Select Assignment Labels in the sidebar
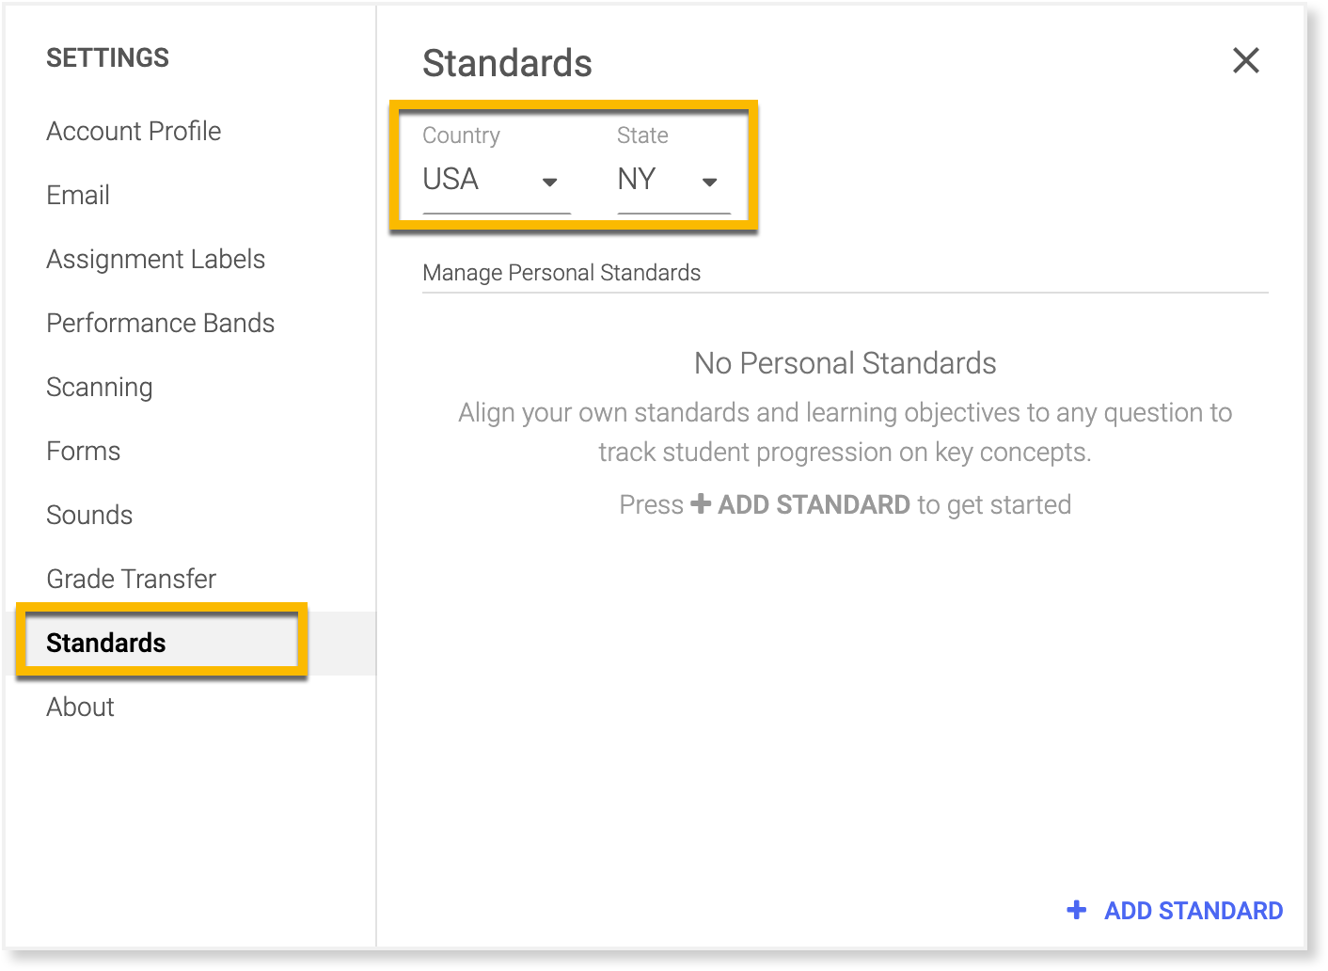 click(155, 259)
